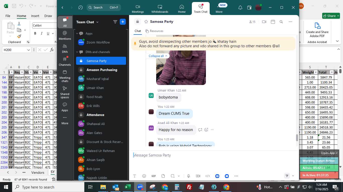Click Create and Share Adobe PDF
The width and height of the screenshot is (343, 192).
pos(317,30)
